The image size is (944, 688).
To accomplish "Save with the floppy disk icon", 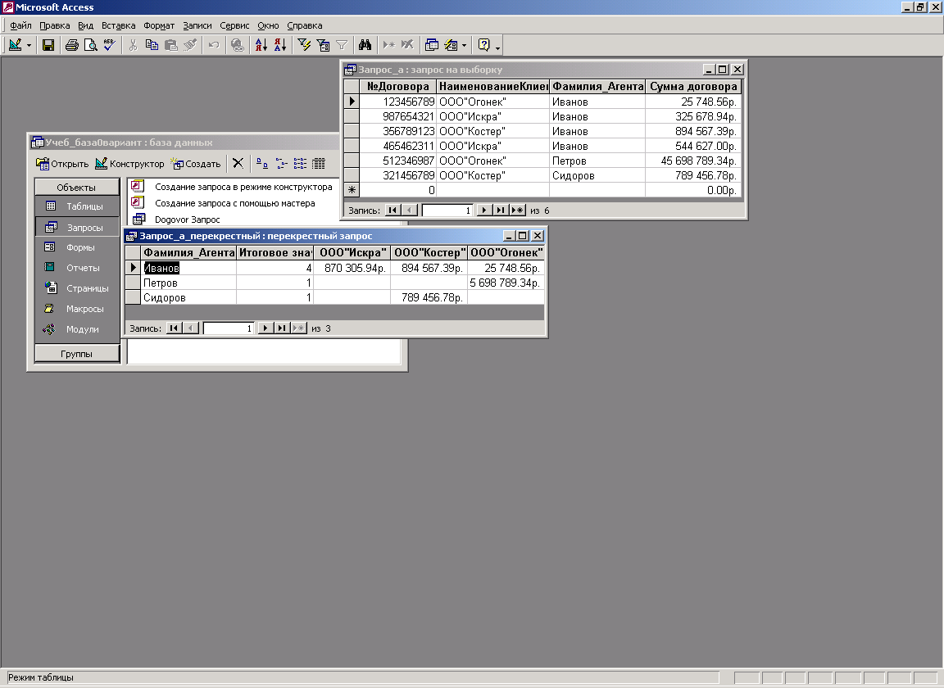I will pos(48,45).
